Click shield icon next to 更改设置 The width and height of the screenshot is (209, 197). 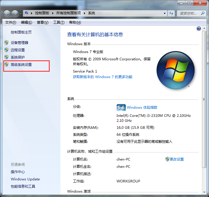tap(167, 159)
